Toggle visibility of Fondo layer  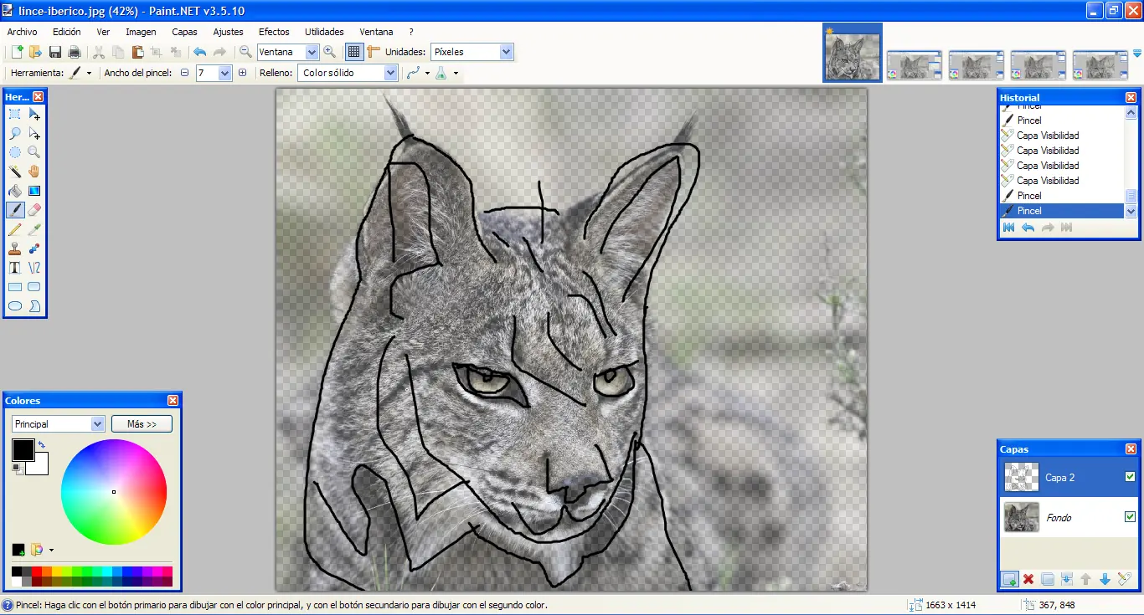tap(1131, 517)
